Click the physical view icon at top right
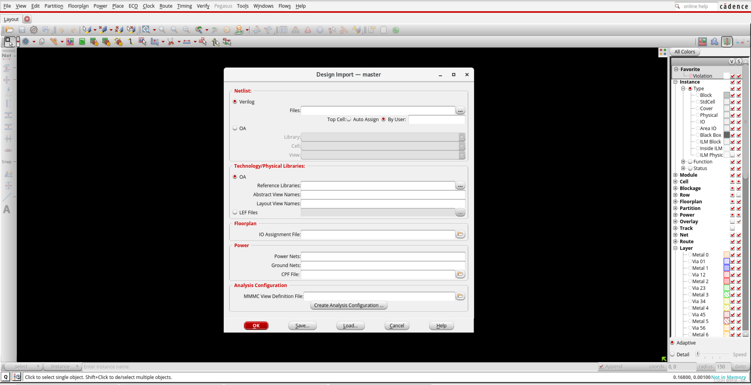 727,42
